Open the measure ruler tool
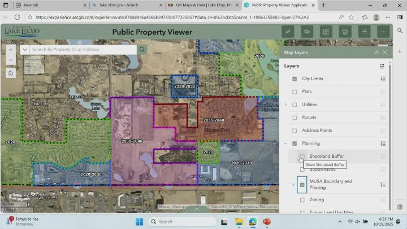 (x=287, y=32)
